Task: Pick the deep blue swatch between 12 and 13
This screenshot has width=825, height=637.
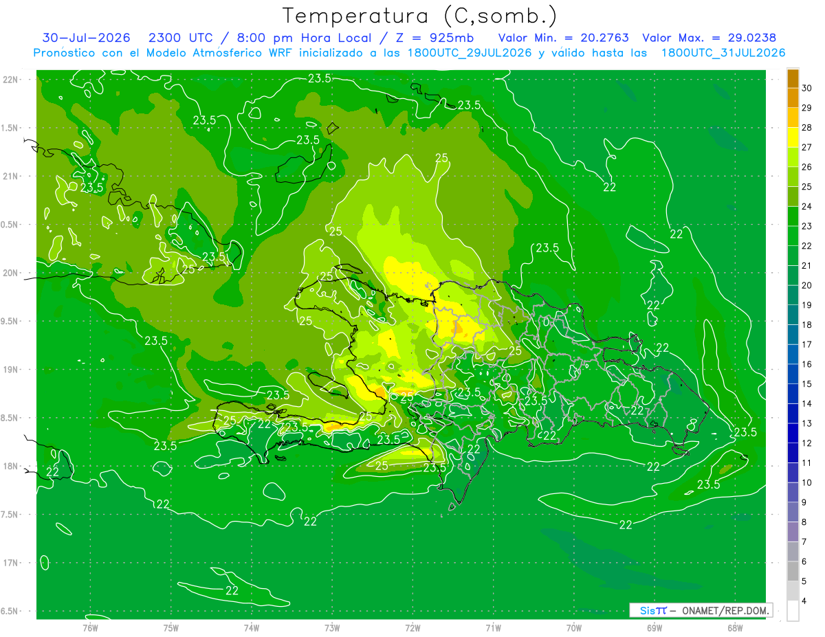Action: [793, 433]
